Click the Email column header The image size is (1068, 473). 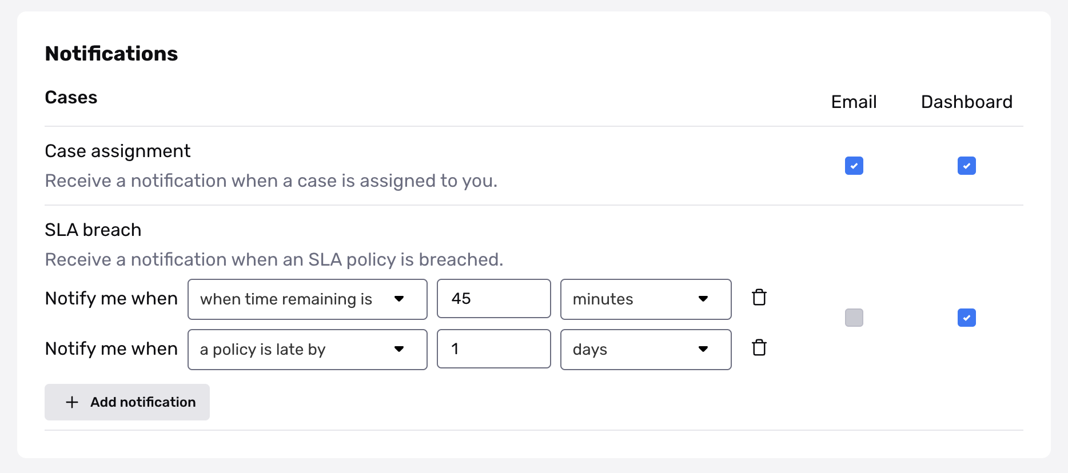pyautogui.click(x=853, y=102)
